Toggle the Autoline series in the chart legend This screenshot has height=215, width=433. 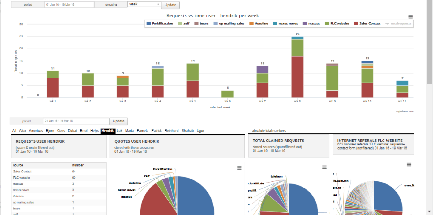pos(259,23)
